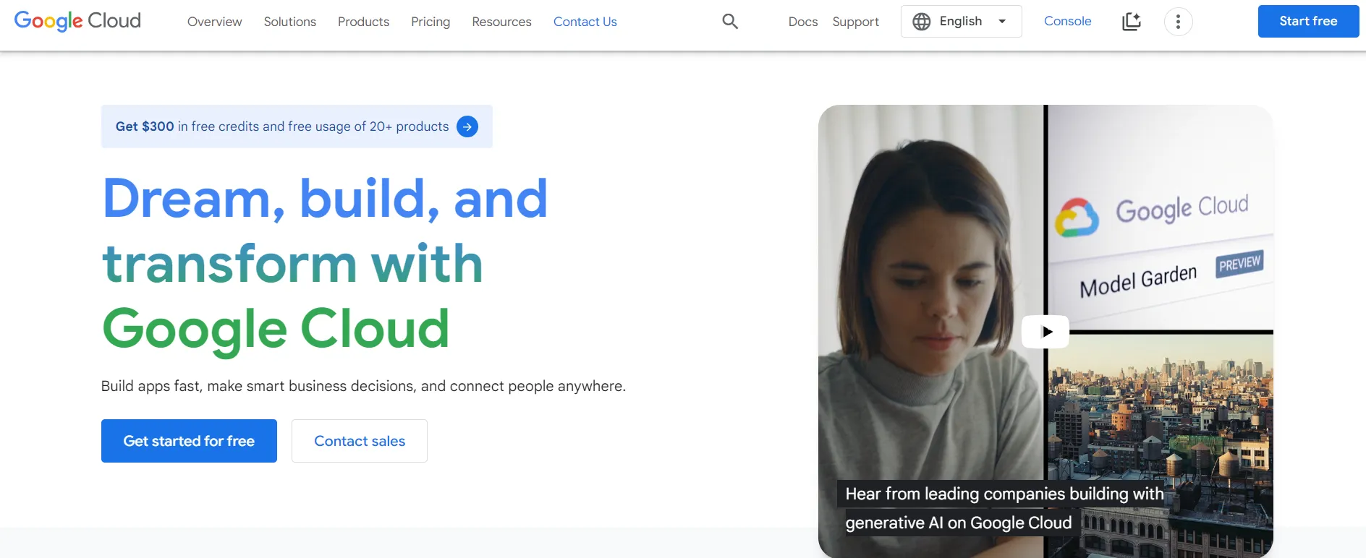Click Get started for free button
The image size is (1366, 558).
tap(189, 441)
